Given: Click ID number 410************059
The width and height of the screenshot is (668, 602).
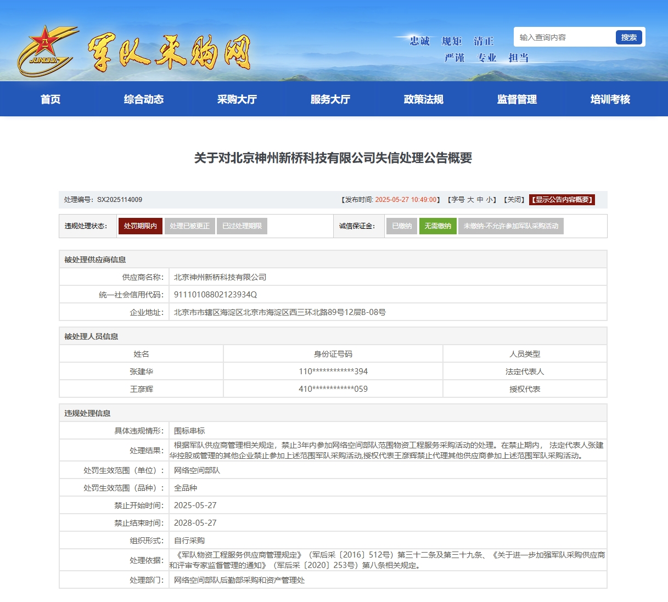Looking at the screenshot, I should pos(333,389).
